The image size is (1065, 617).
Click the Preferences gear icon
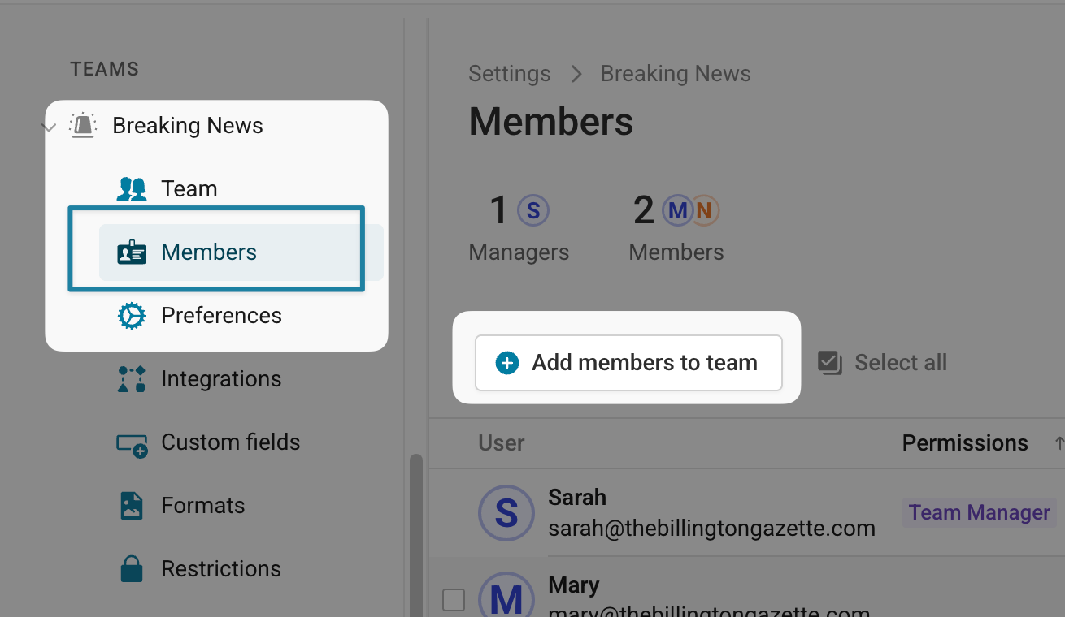point(131,316)
